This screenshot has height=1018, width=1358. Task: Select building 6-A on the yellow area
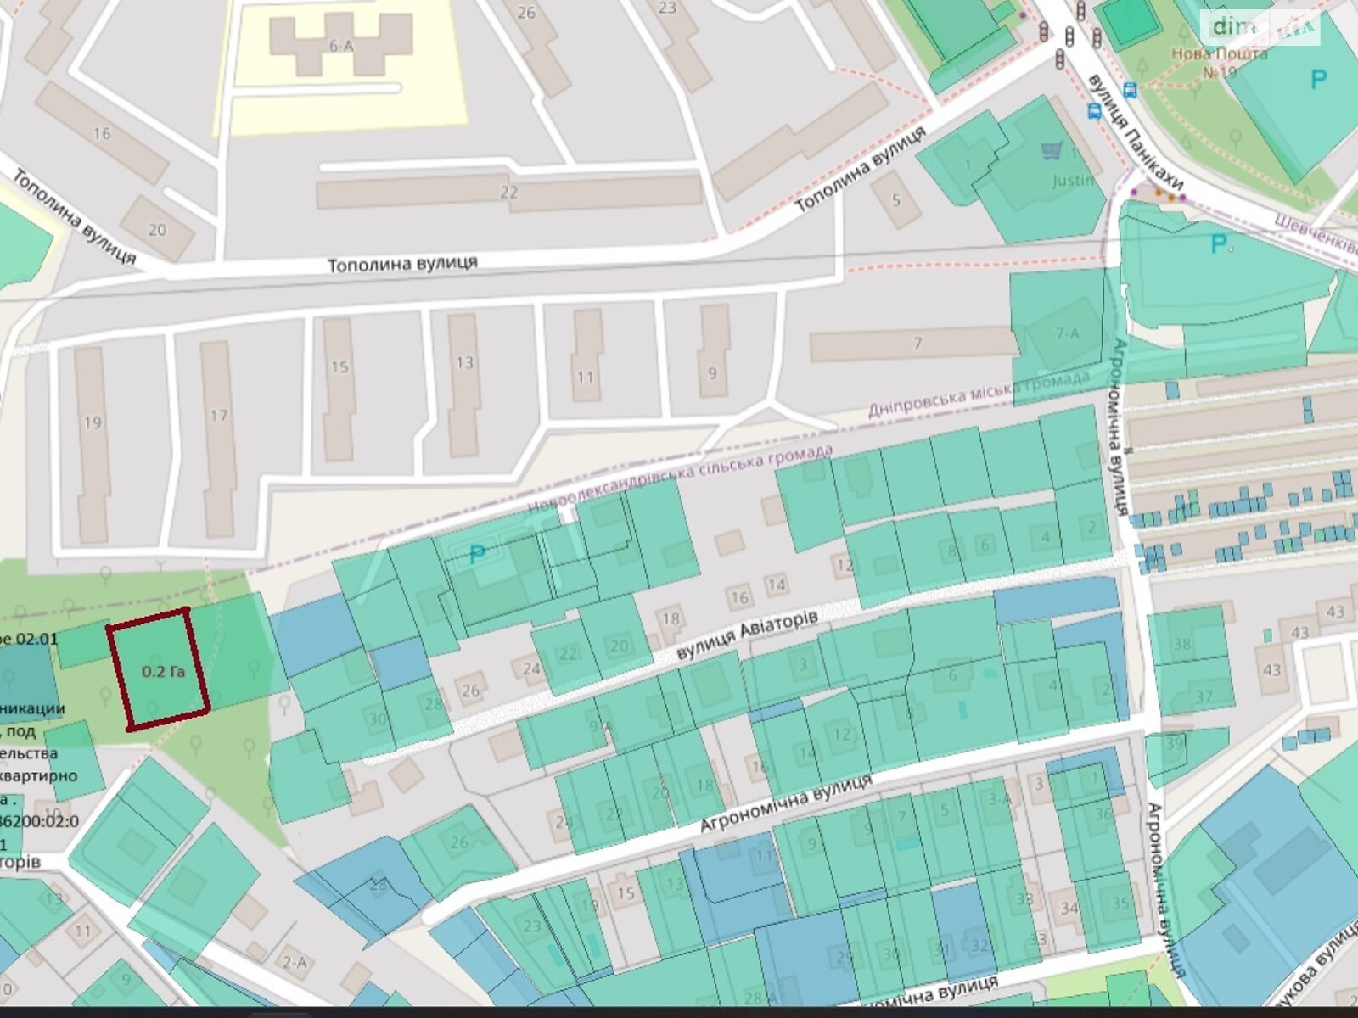tap(340, 44)
